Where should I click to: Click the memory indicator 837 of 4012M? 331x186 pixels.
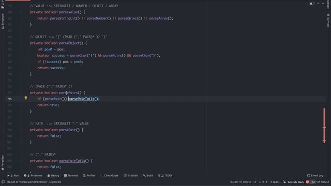320,182
